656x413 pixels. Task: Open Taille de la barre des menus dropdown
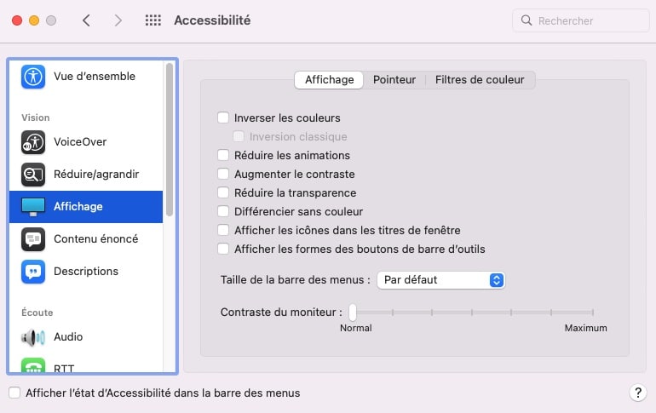point(440,280)
